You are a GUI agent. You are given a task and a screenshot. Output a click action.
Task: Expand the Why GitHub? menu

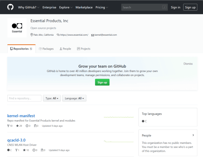(29, 7)
